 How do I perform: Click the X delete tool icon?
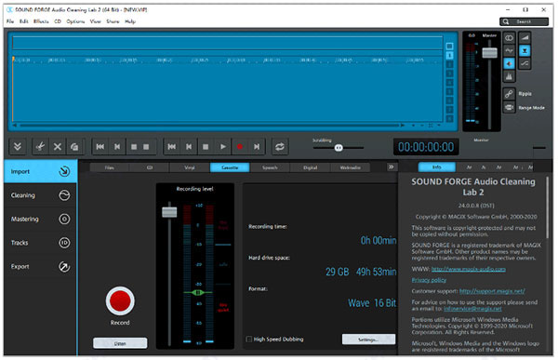tap(58, 146)
